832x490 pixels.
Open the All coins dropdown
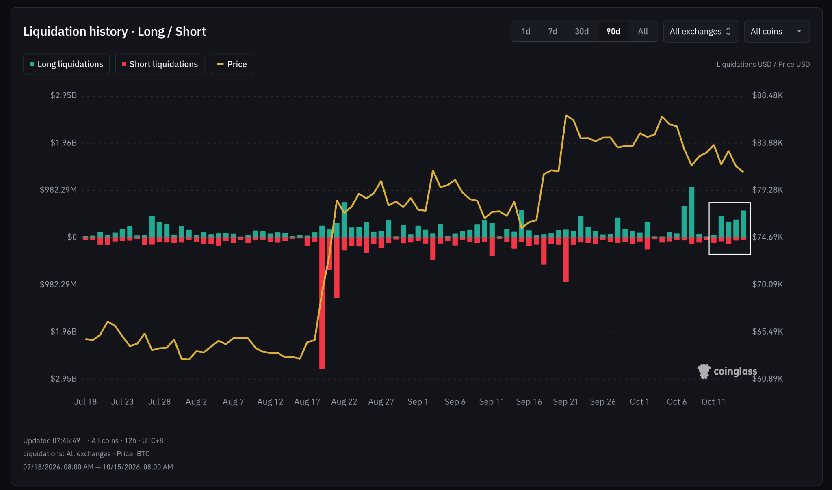click(777, 31)
